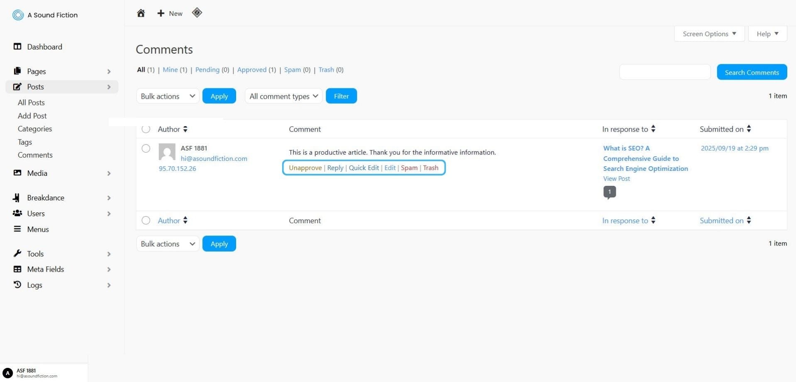
Task: Open the Users icon in sidebar
Action: (17, 213)
